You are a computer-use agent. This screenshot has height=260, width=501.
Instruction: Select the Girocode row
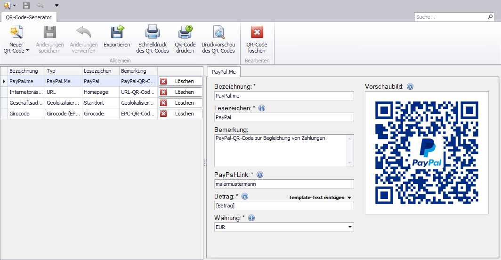[x=102, y=114]
